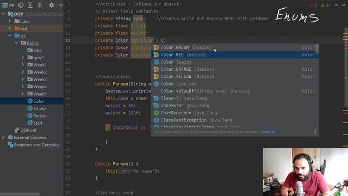
Task: Expand the Week2 package
Action: click(23, 72)
